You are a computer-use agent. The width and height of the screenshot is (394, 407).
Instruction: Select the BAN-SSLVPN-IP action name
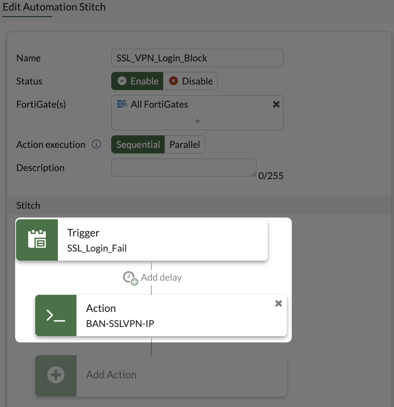tap(120, 323)
